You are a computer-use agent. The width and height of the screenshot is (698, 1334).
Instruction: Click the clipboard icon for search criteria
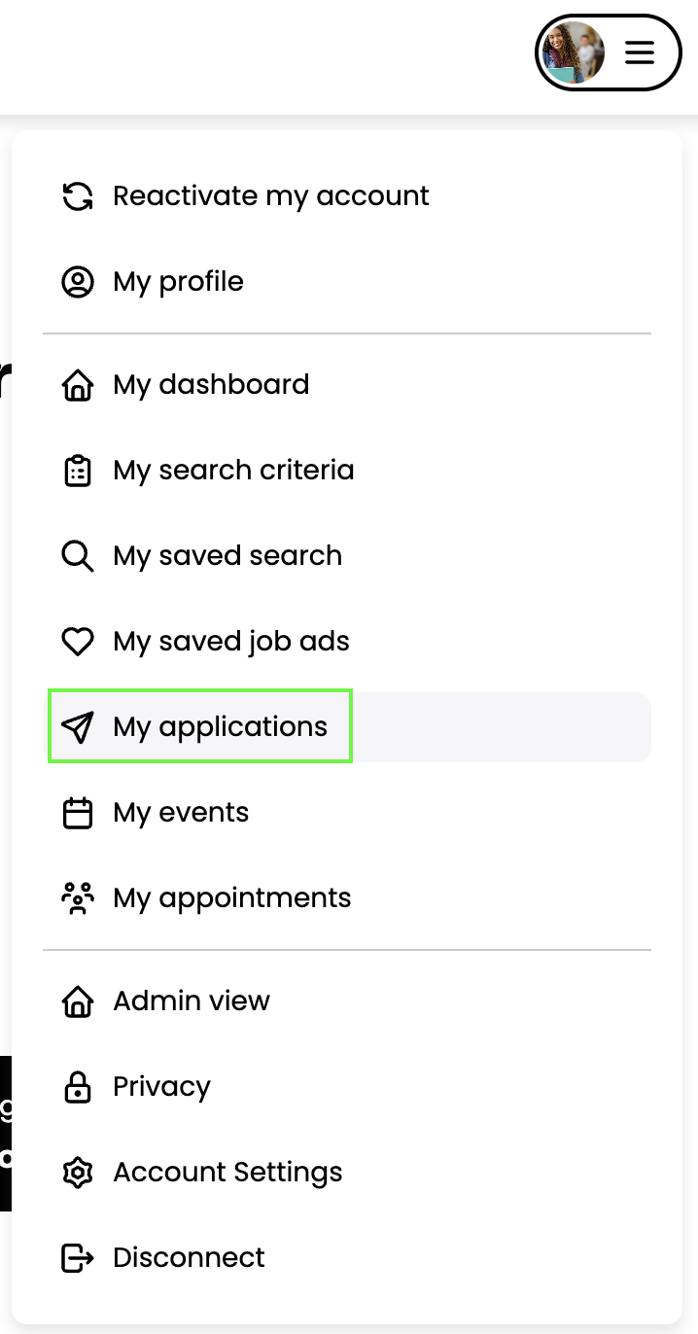[x=78, y=471]
